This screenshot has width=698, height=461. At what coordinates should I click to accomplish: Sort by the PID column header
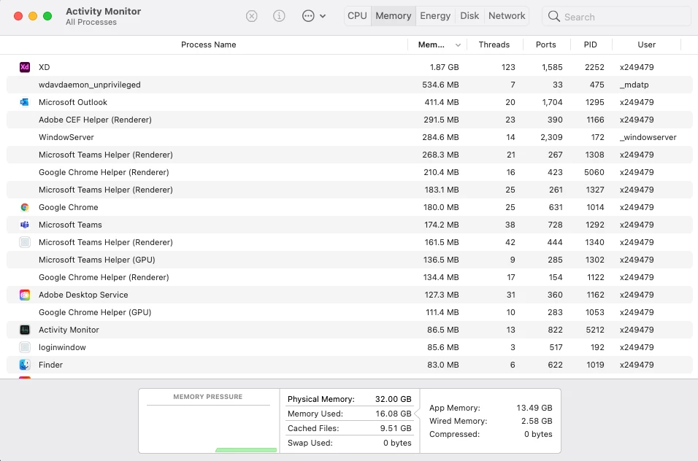590,44
